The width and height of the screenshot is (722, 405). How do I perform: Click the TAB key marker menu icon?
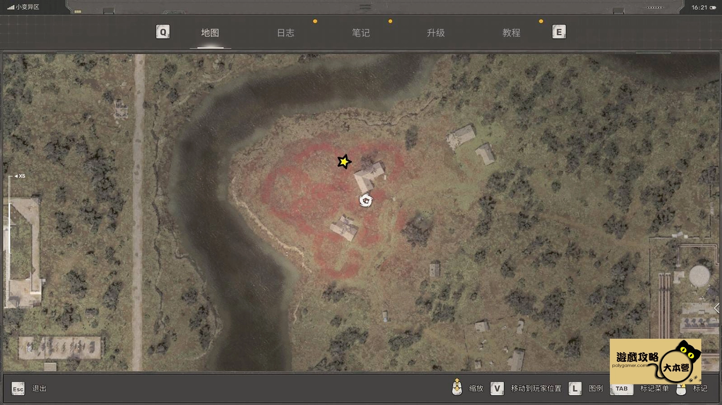(621, 389)
